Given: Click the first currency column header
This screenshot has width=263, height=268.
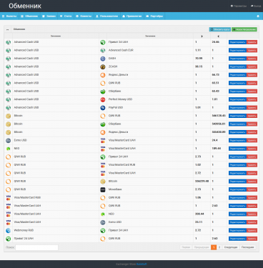Looking at the screenshot, I should (x=56, y=36).
